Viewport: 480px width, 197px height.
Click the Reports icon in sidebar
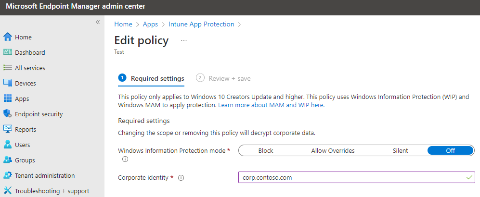7,129
